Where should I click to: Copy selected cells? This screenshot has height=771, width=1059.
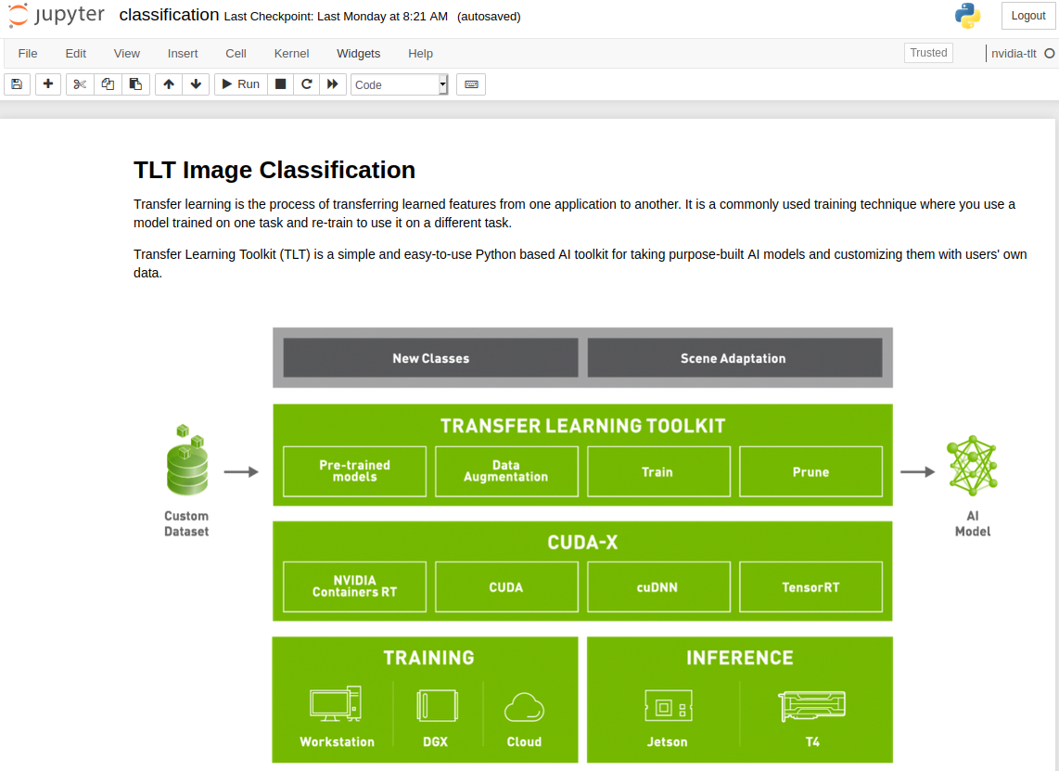[x=108, y=84]
